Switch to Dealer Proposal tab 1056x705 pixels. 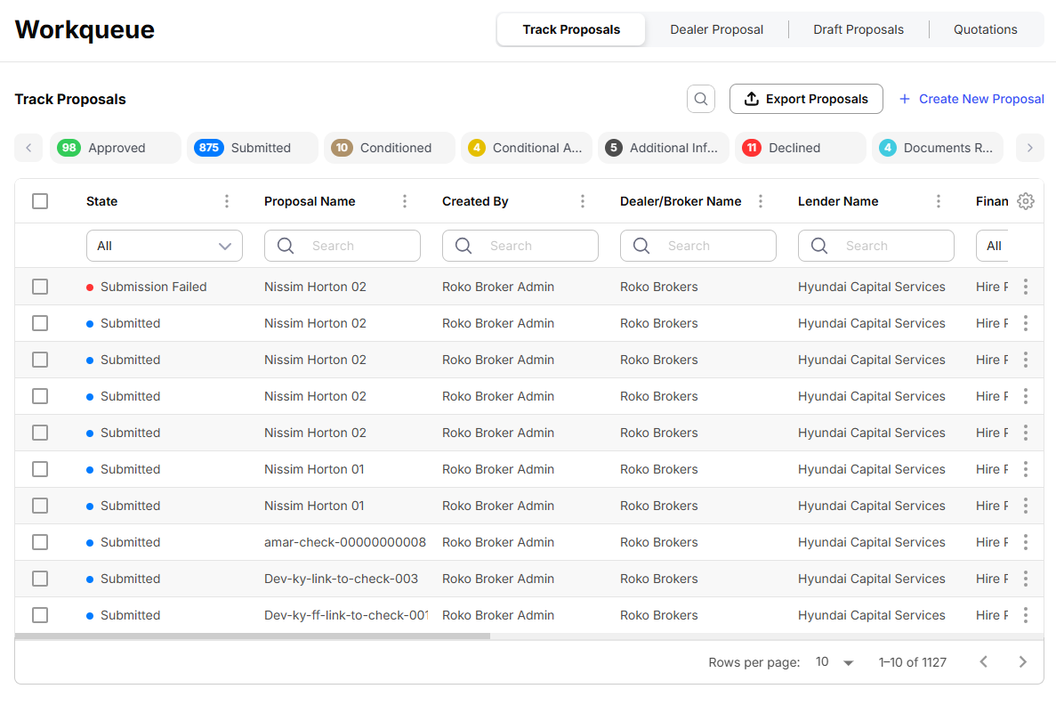pyautogui.click(x=716, y=29)
